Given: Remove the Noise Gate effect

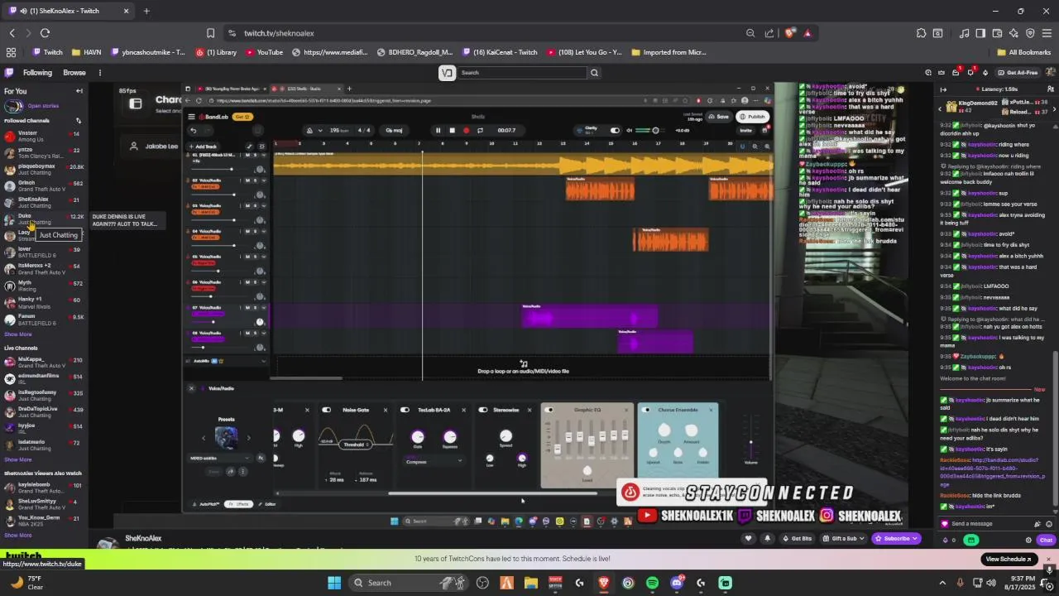Looking at the screenshot, I should point(385,410).
